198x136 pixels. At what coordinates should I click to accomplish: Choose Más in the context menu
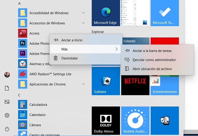85,49
